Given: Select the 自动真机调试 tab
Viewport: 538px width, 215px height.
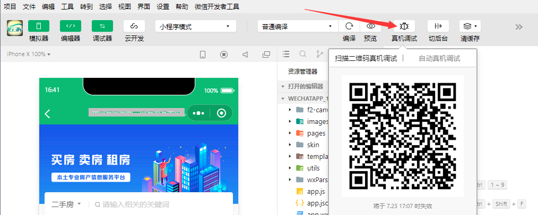Looking at the screenshot, I should [x=439, y=59].
